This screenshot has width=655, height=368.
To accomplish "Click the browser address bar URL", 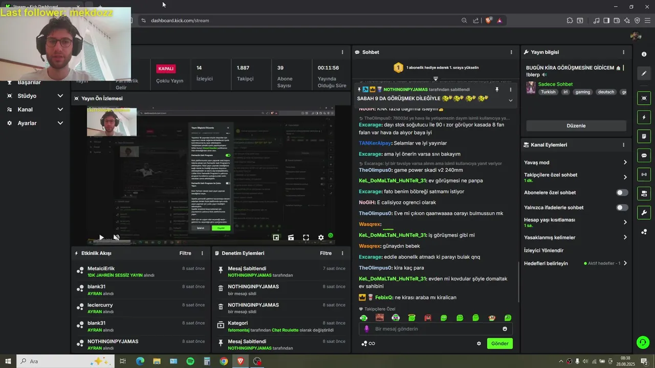I will pyautogui.click(x=180, y=20).
